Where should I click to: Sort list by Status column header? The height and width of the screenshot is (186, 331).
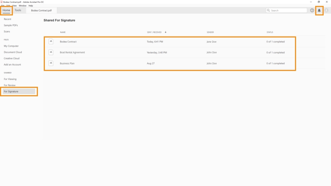pos(270,32)
